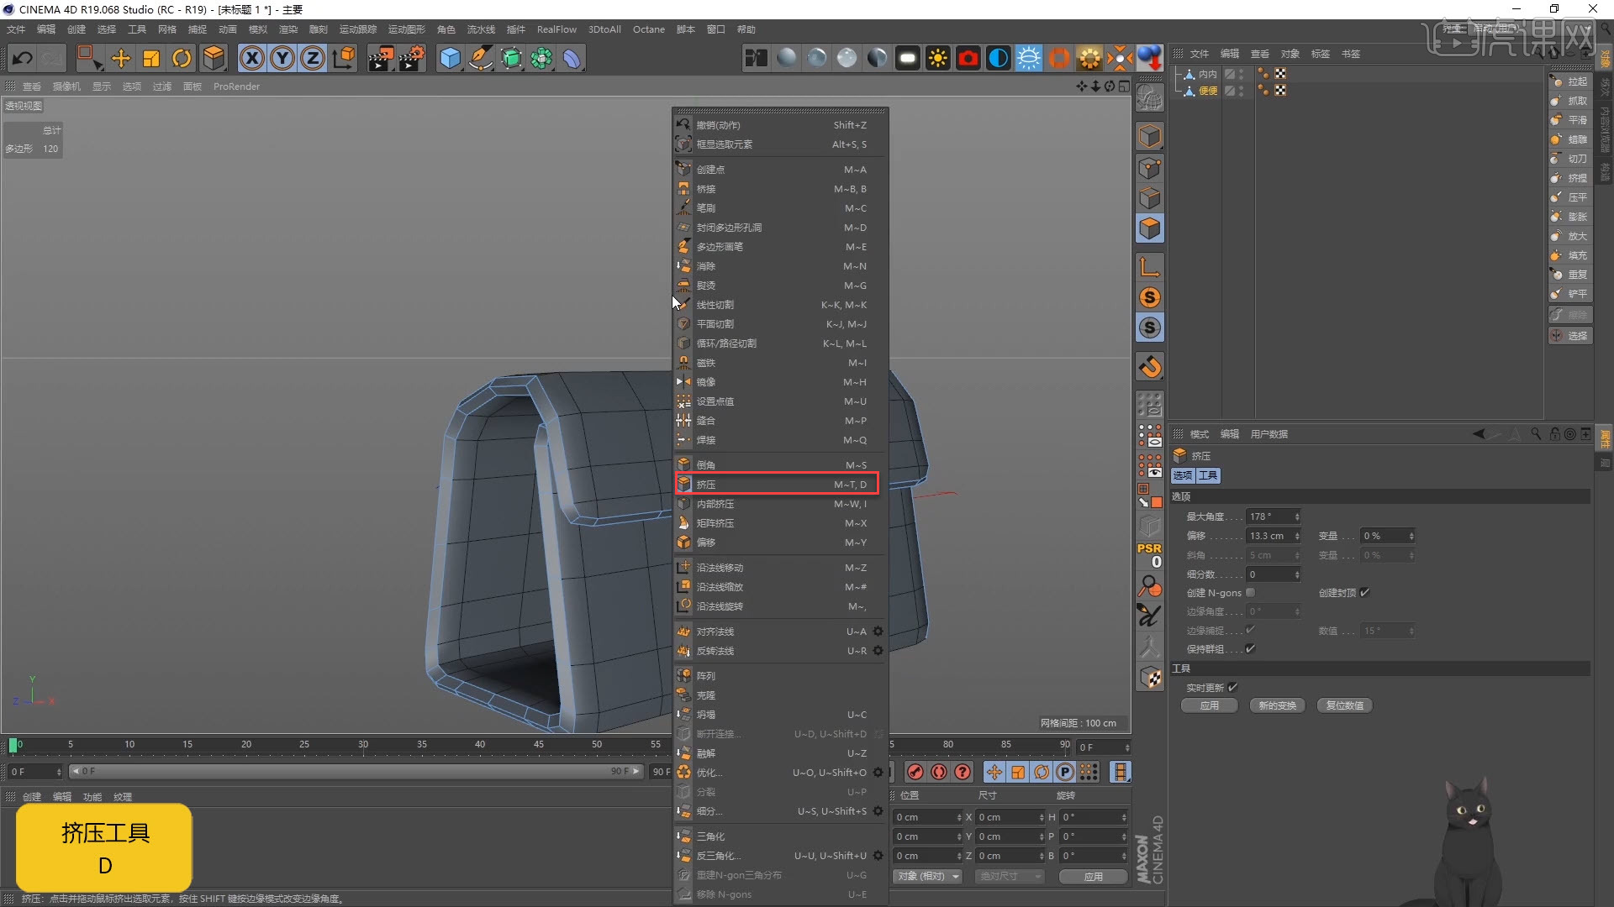Screen dimensions: 1614x907
Task: Click the X position input field
Action: click(925, 816)
